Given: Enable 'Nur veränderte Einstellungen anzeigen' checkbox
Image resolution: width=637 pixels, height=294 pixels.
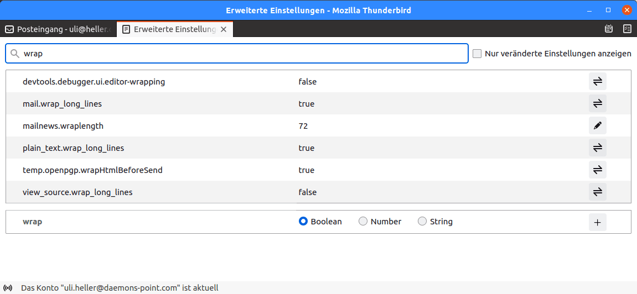Looking at the screenshot, I should click(x=477, y=54).
